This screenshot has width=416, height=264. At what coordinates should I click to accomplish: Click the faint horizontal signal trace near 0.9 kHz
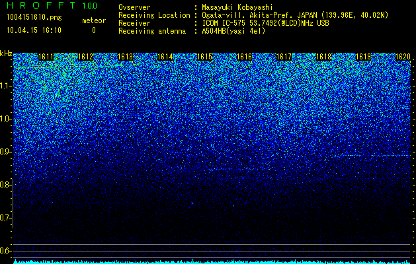[376, 156]
